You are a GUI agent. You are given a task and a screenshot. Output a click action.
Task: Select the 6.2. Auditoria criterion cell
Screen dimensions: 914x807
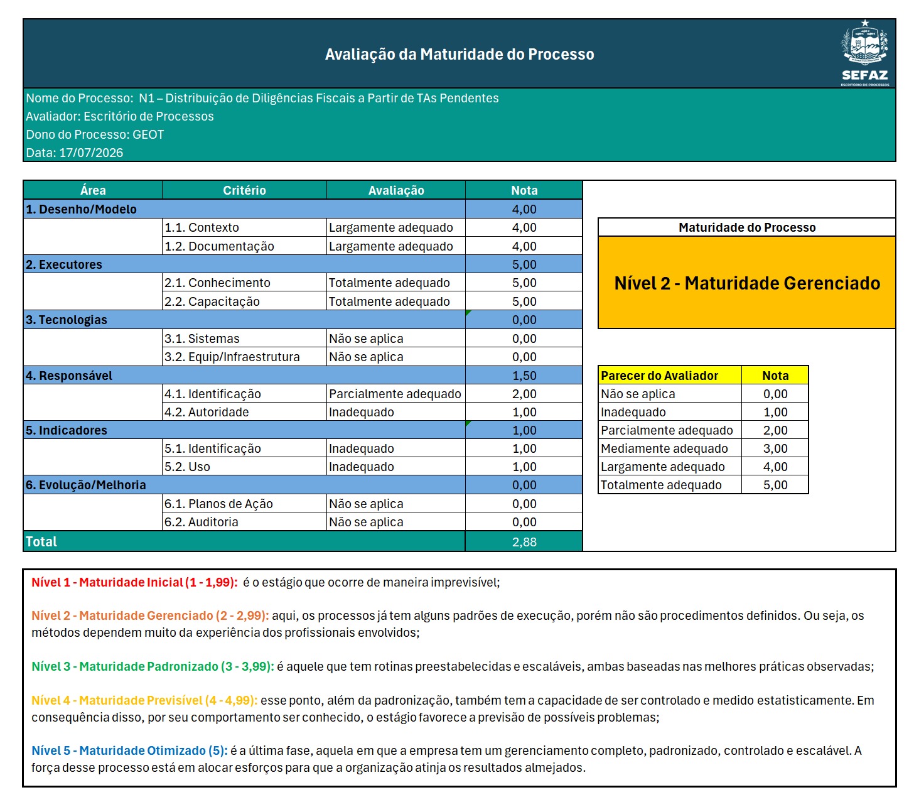pos(244,522)
